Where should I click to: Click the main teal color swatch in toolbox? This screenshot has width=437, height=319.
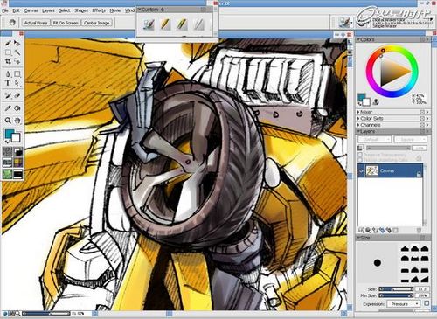10,134
